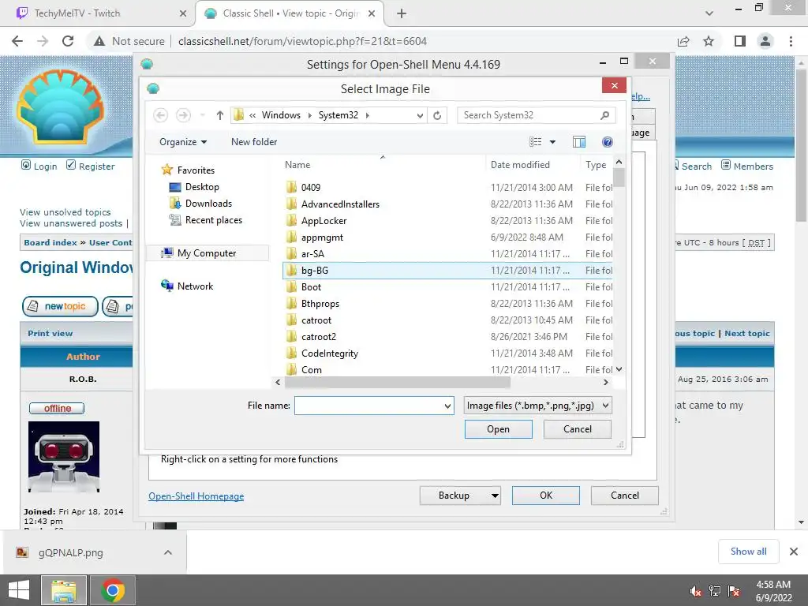This screenshot has width=808, height=606.
Task: Refresh the System32 folder listing
Action: click(x=437, y=115)
